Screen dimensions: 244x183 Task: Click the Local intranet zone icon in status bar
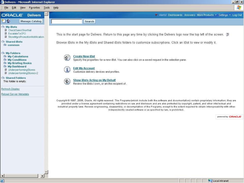[x=210, y=181]
